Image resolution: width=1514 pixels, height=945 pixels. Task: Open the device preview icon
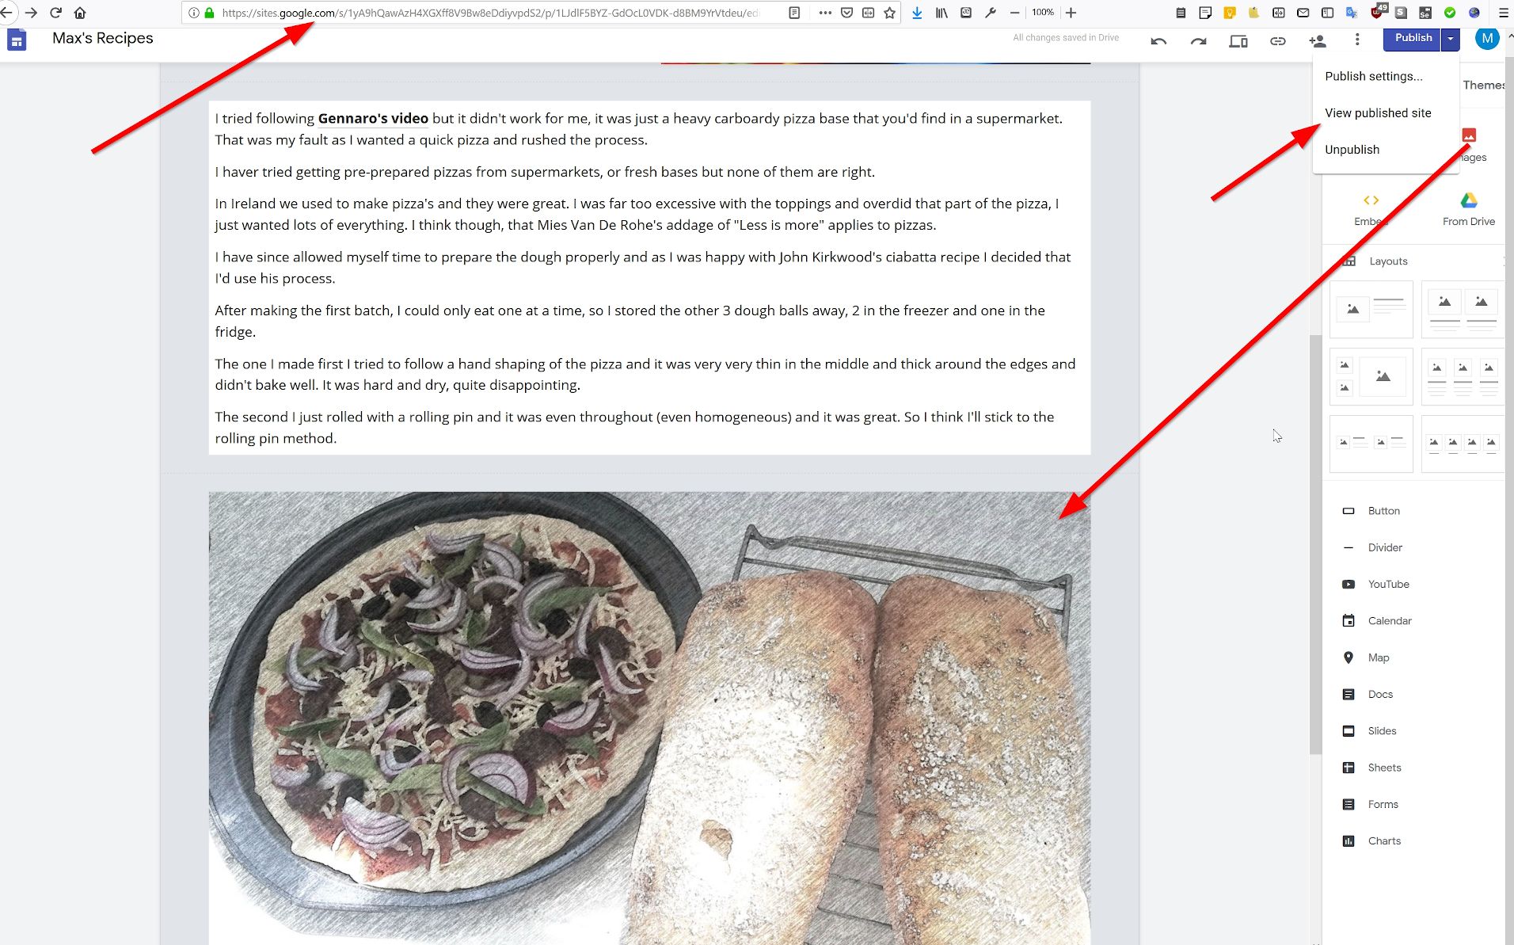tap(1238, 41)
